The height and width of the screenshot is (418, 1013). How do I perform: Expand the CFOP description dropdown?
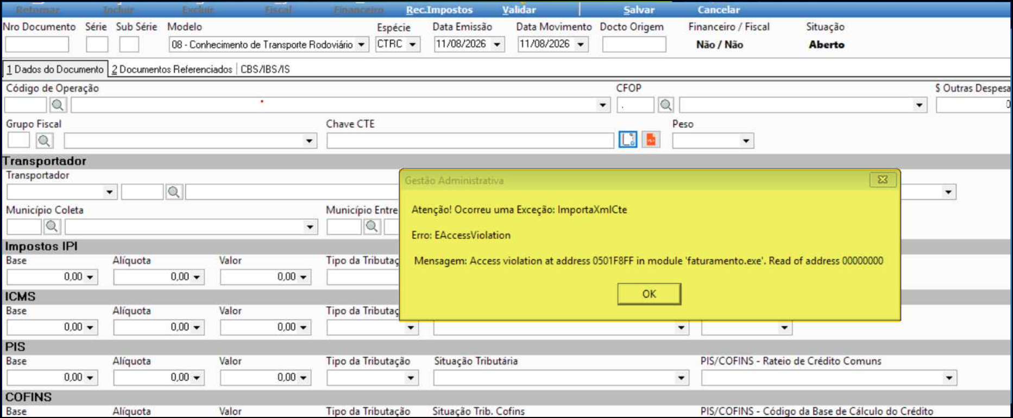click(919, 105)
